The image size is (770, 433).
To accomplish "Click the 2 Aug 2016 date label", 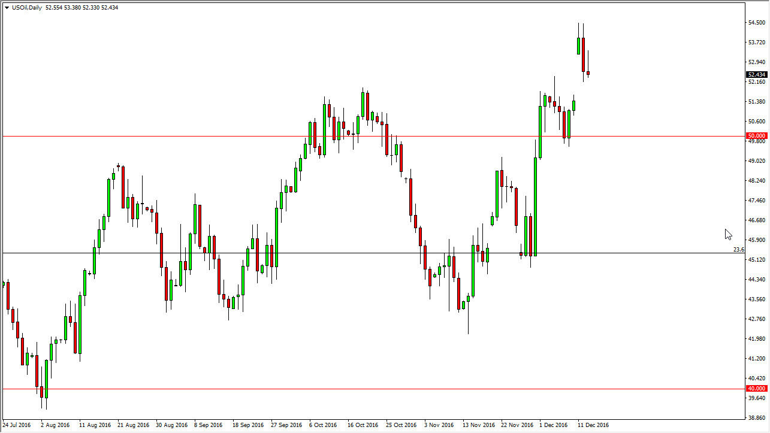I will tap(55, 425).
